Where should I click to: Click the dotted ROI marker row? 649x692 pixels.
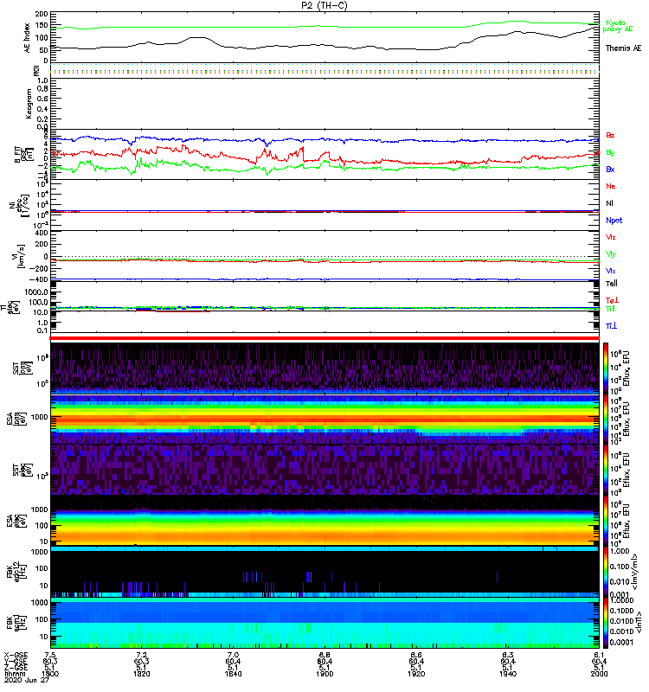pyautogui.click(x=324, y=71)
